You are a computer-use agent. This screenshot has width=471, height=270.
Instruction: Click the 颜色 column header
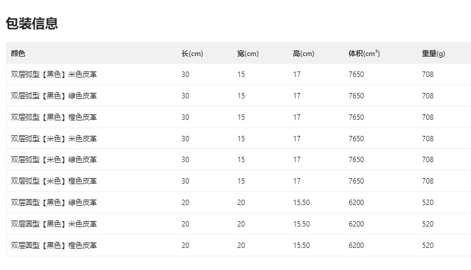coord(18,54)
